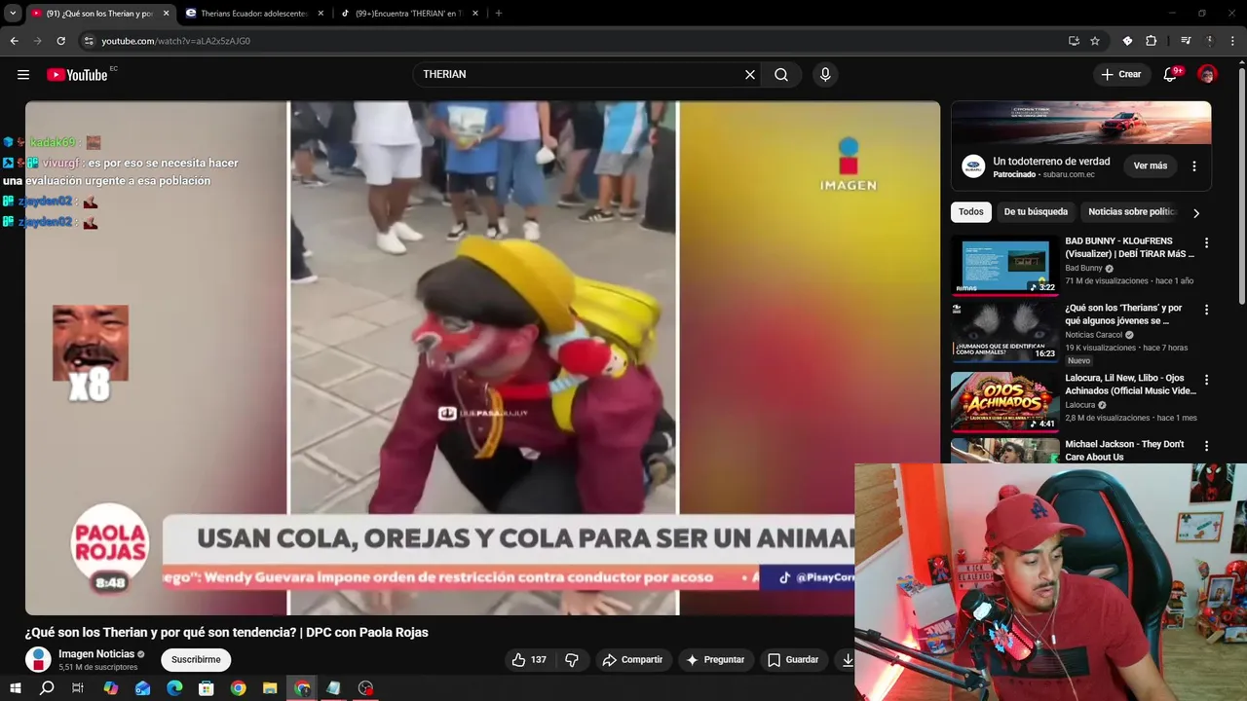Viewport: 1247px width, 701px height.
Task: Open the Michael Jackson They Don't Care title
Action: (x=1124, y=451)
